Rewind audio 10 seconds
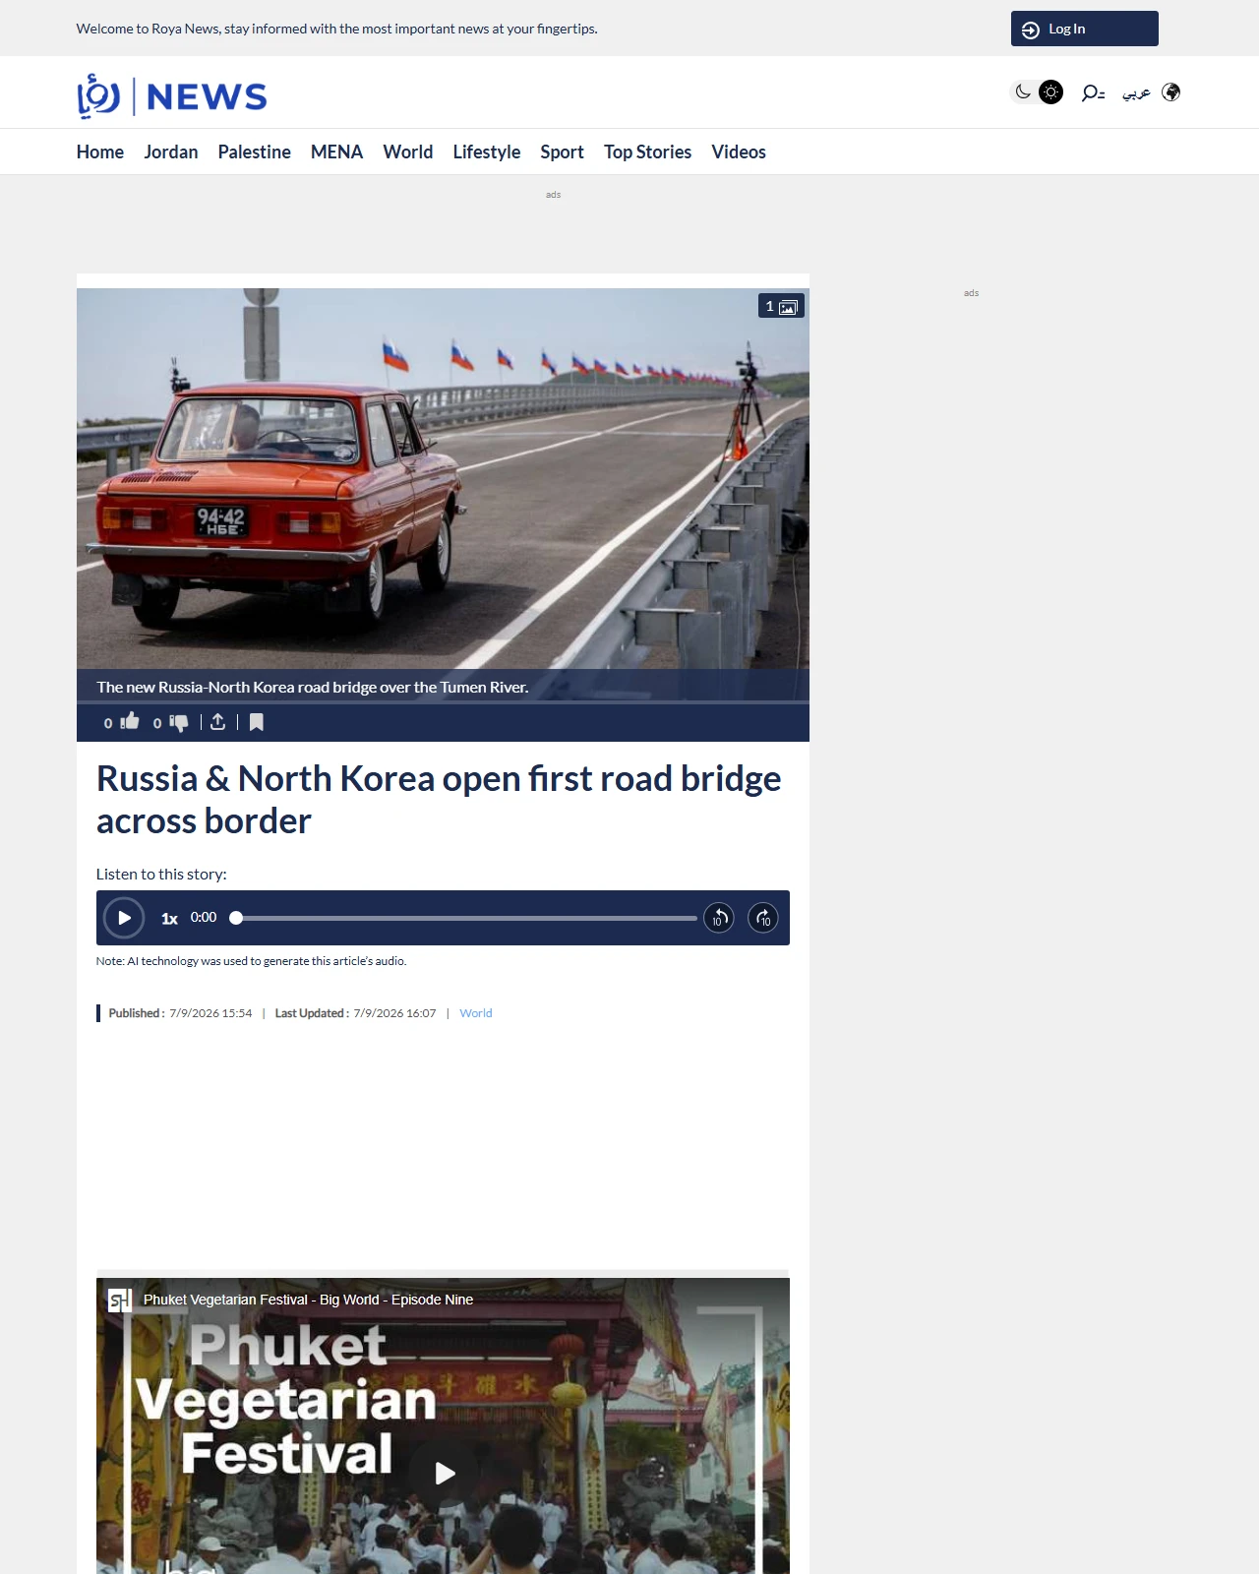The height and width of the screenshot is (1574, 1259). tap(719, 918)
